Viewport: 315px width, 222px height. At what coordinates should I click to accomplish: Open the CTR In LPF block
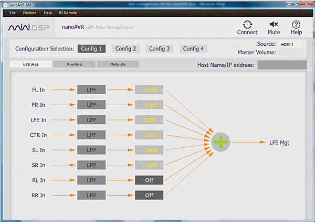(91, 135)
